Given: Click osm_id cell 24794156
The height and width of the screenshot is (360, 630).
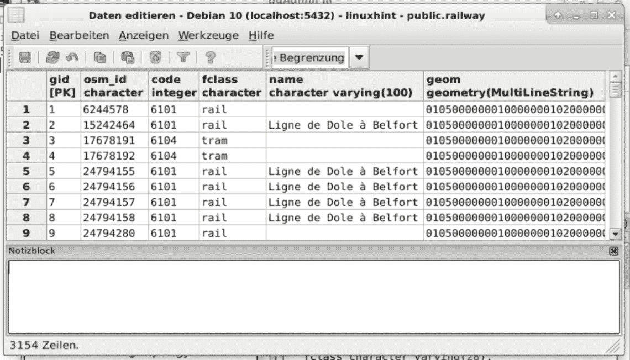Looking at the screenshot, I should pyautogui.click(x=114, y=187).
